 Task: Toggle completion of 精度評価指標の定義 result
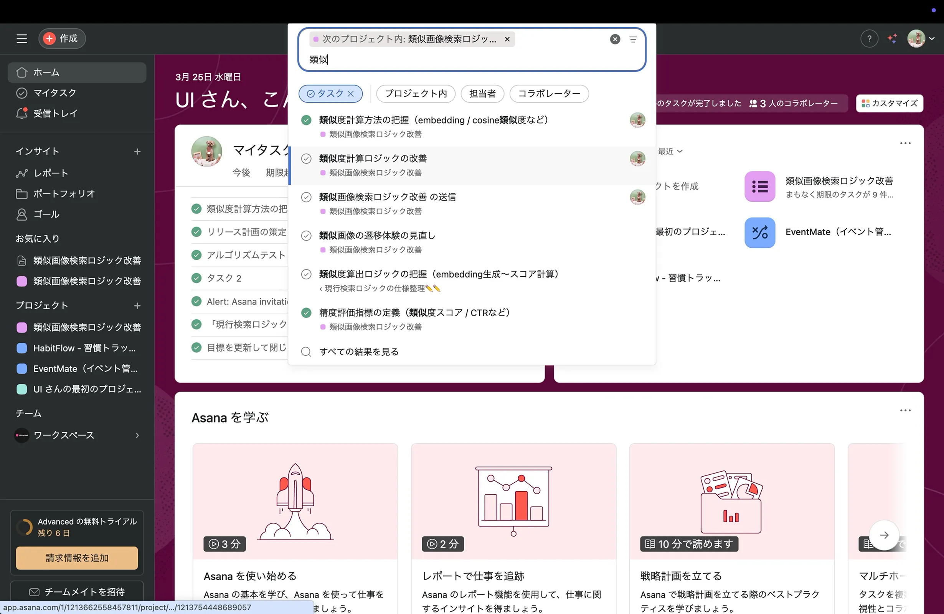pyautogui.click(x=306, y=312)
